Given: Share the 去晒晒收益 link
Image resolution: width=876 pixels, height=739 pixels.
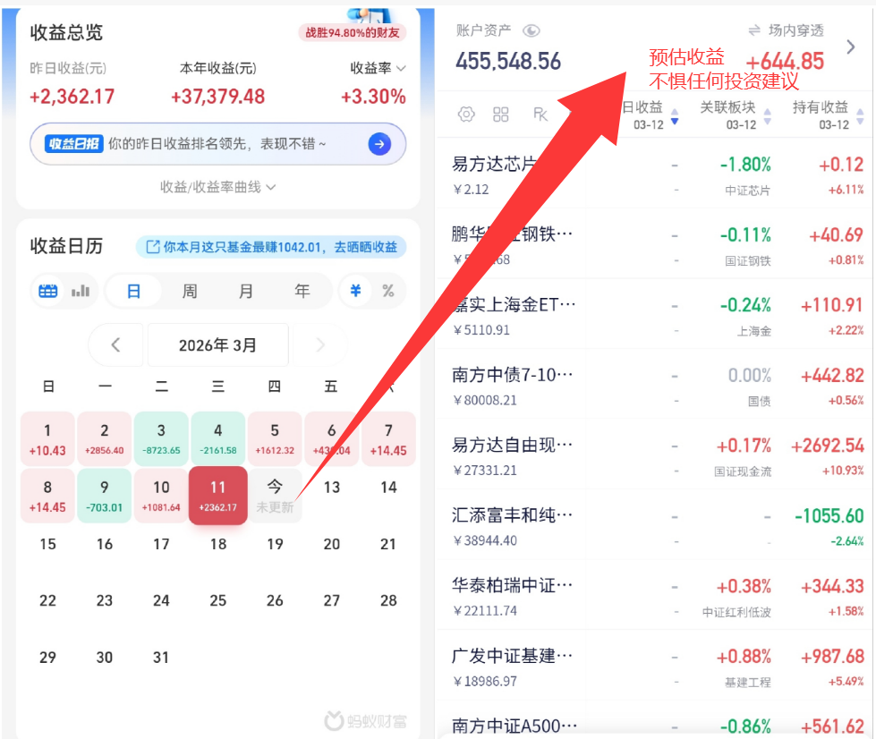Looking at the screenshot, I should tap(271, 247).
